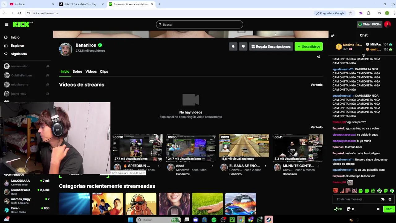Open followed channel CubillaPehuen
The height and width of the screenshot is (223, 396).
pos(26,75)
